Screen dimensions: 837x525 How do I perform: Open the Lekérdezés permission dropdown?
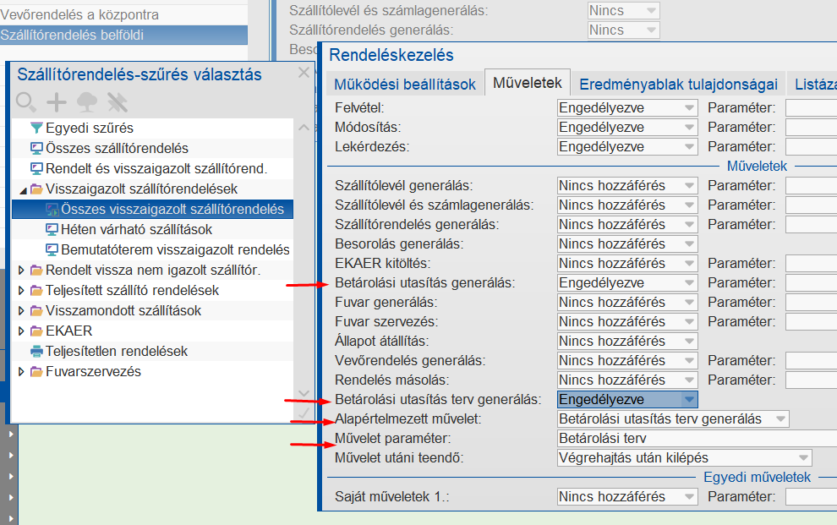[x=627, y=147]
